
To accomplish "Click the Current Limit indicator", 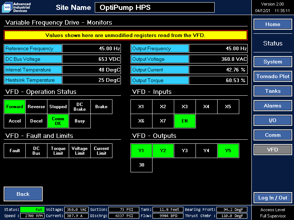I will pos(101,151).
